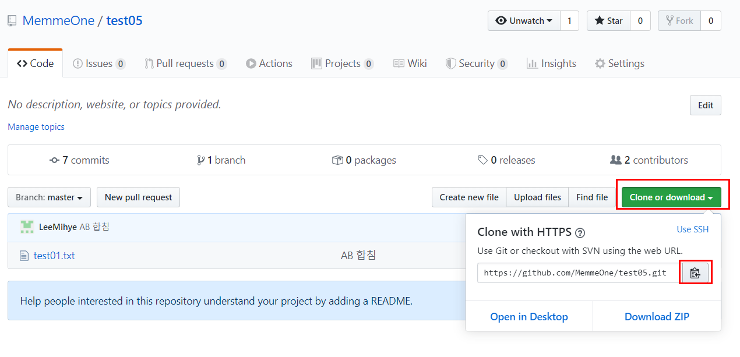
Task: Click the forks count next to Fork
Action: pyautogui.click(x=711, y=21)
